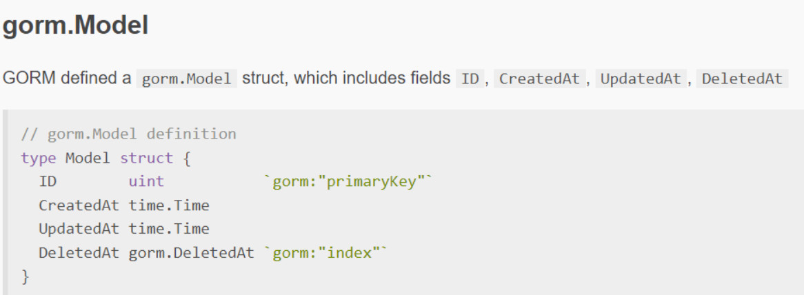Click the closing brace of the struct
The width and height of the screenshot is (804, 295).
(26, 276)
